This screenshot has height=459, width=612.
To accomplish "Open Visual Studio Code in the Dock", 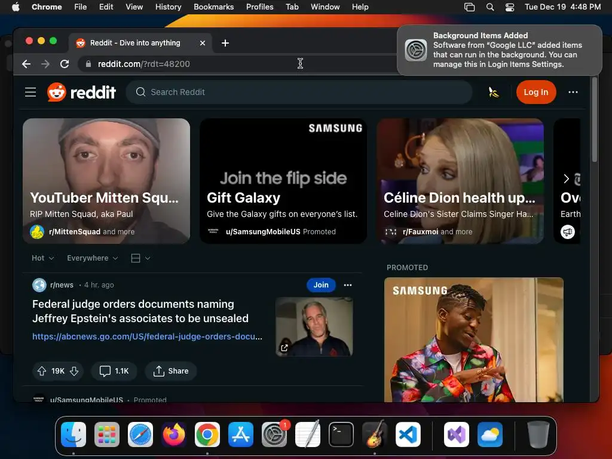I will tap(408, 434).
